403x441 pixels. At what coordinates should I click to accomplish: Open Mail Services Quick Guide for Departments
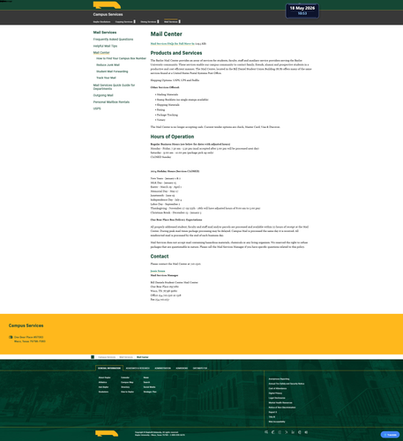(x=114, y=86)
